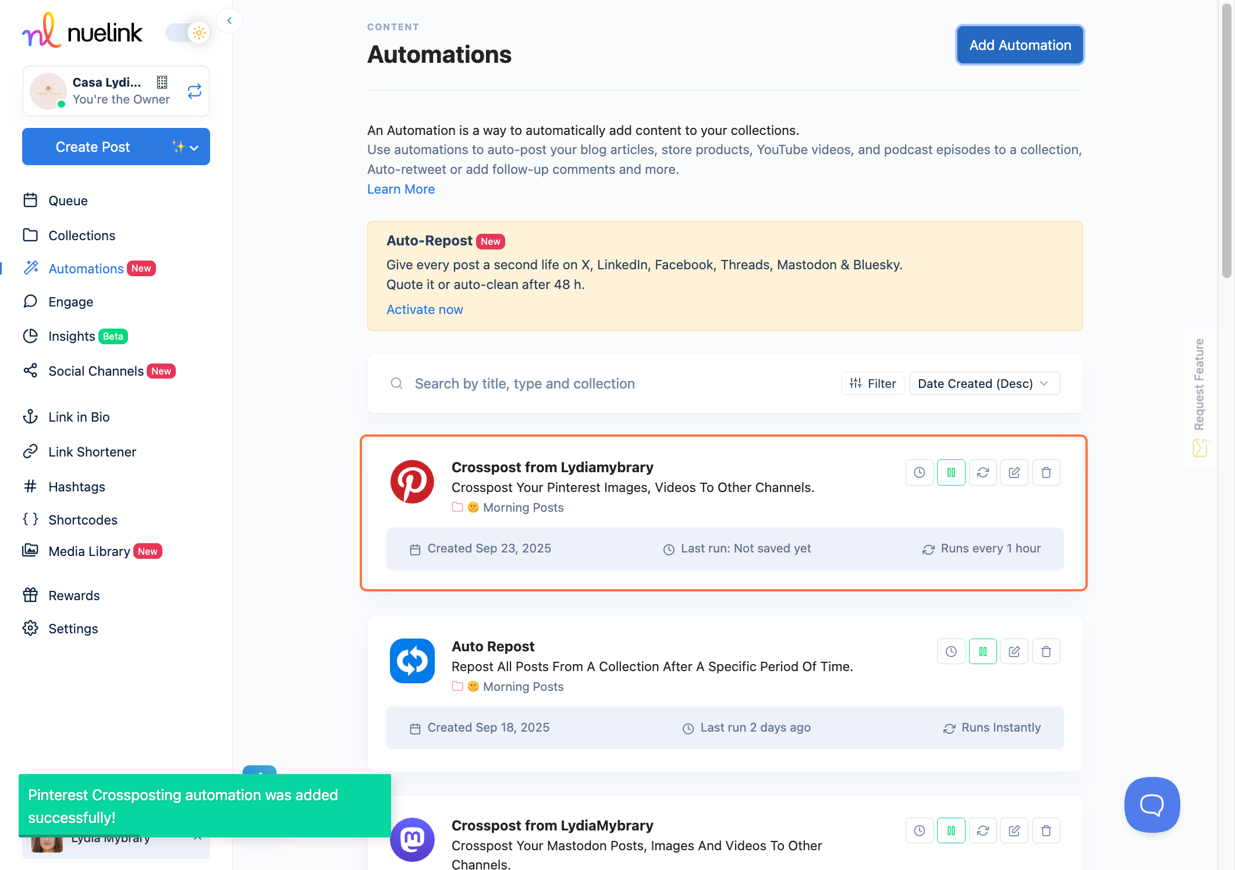Go to Collections in sidebar
This screenshot has width=1235, height=870.
(81, 236)
